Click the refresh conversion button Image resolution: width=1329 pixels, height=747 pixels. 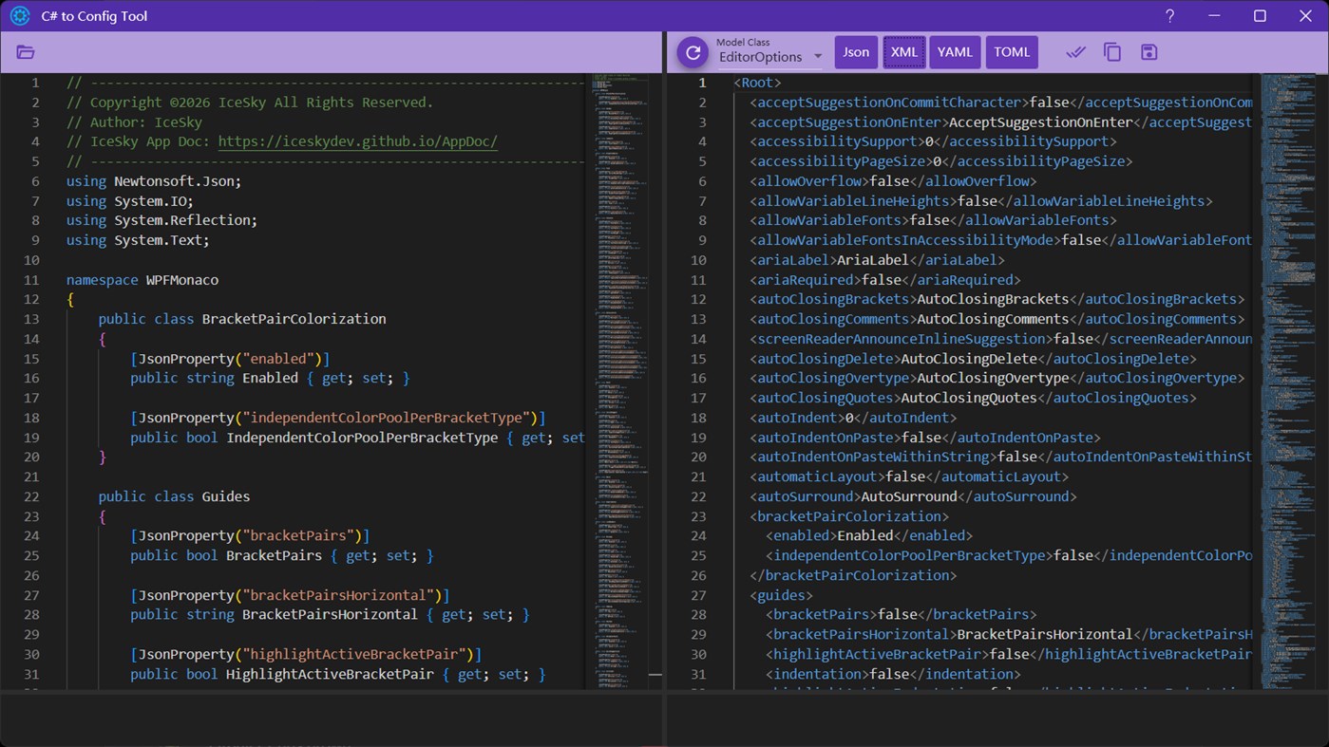coord(693,52)
